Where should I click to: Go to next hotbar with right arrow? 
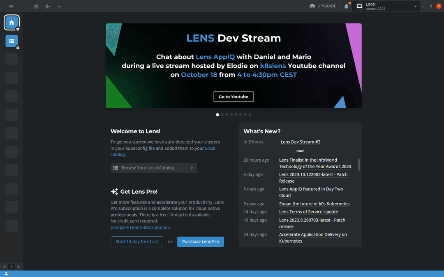click(x=18, y=267)
